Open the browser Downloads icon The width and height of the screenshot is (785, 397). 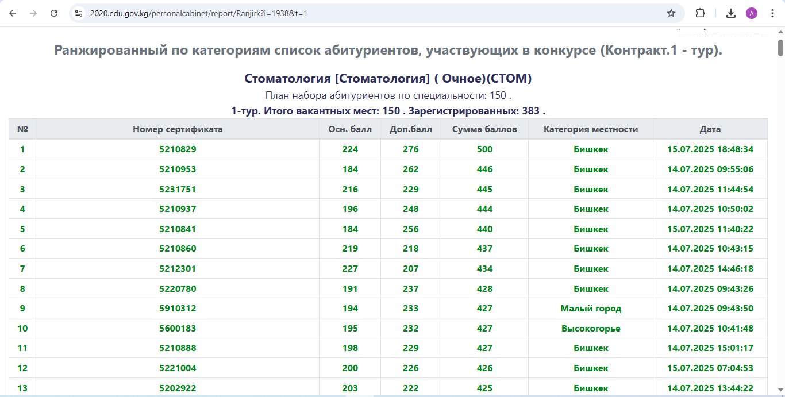[731, 13]
